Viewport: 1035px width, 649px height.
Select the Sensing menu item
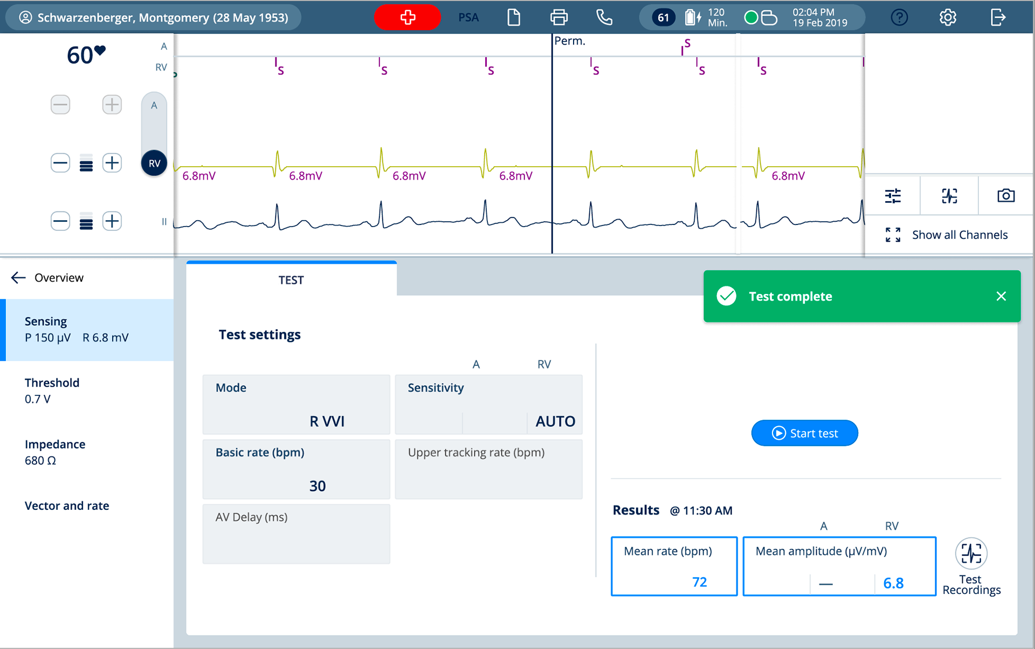pyautogui.click(x=87, y=330)
